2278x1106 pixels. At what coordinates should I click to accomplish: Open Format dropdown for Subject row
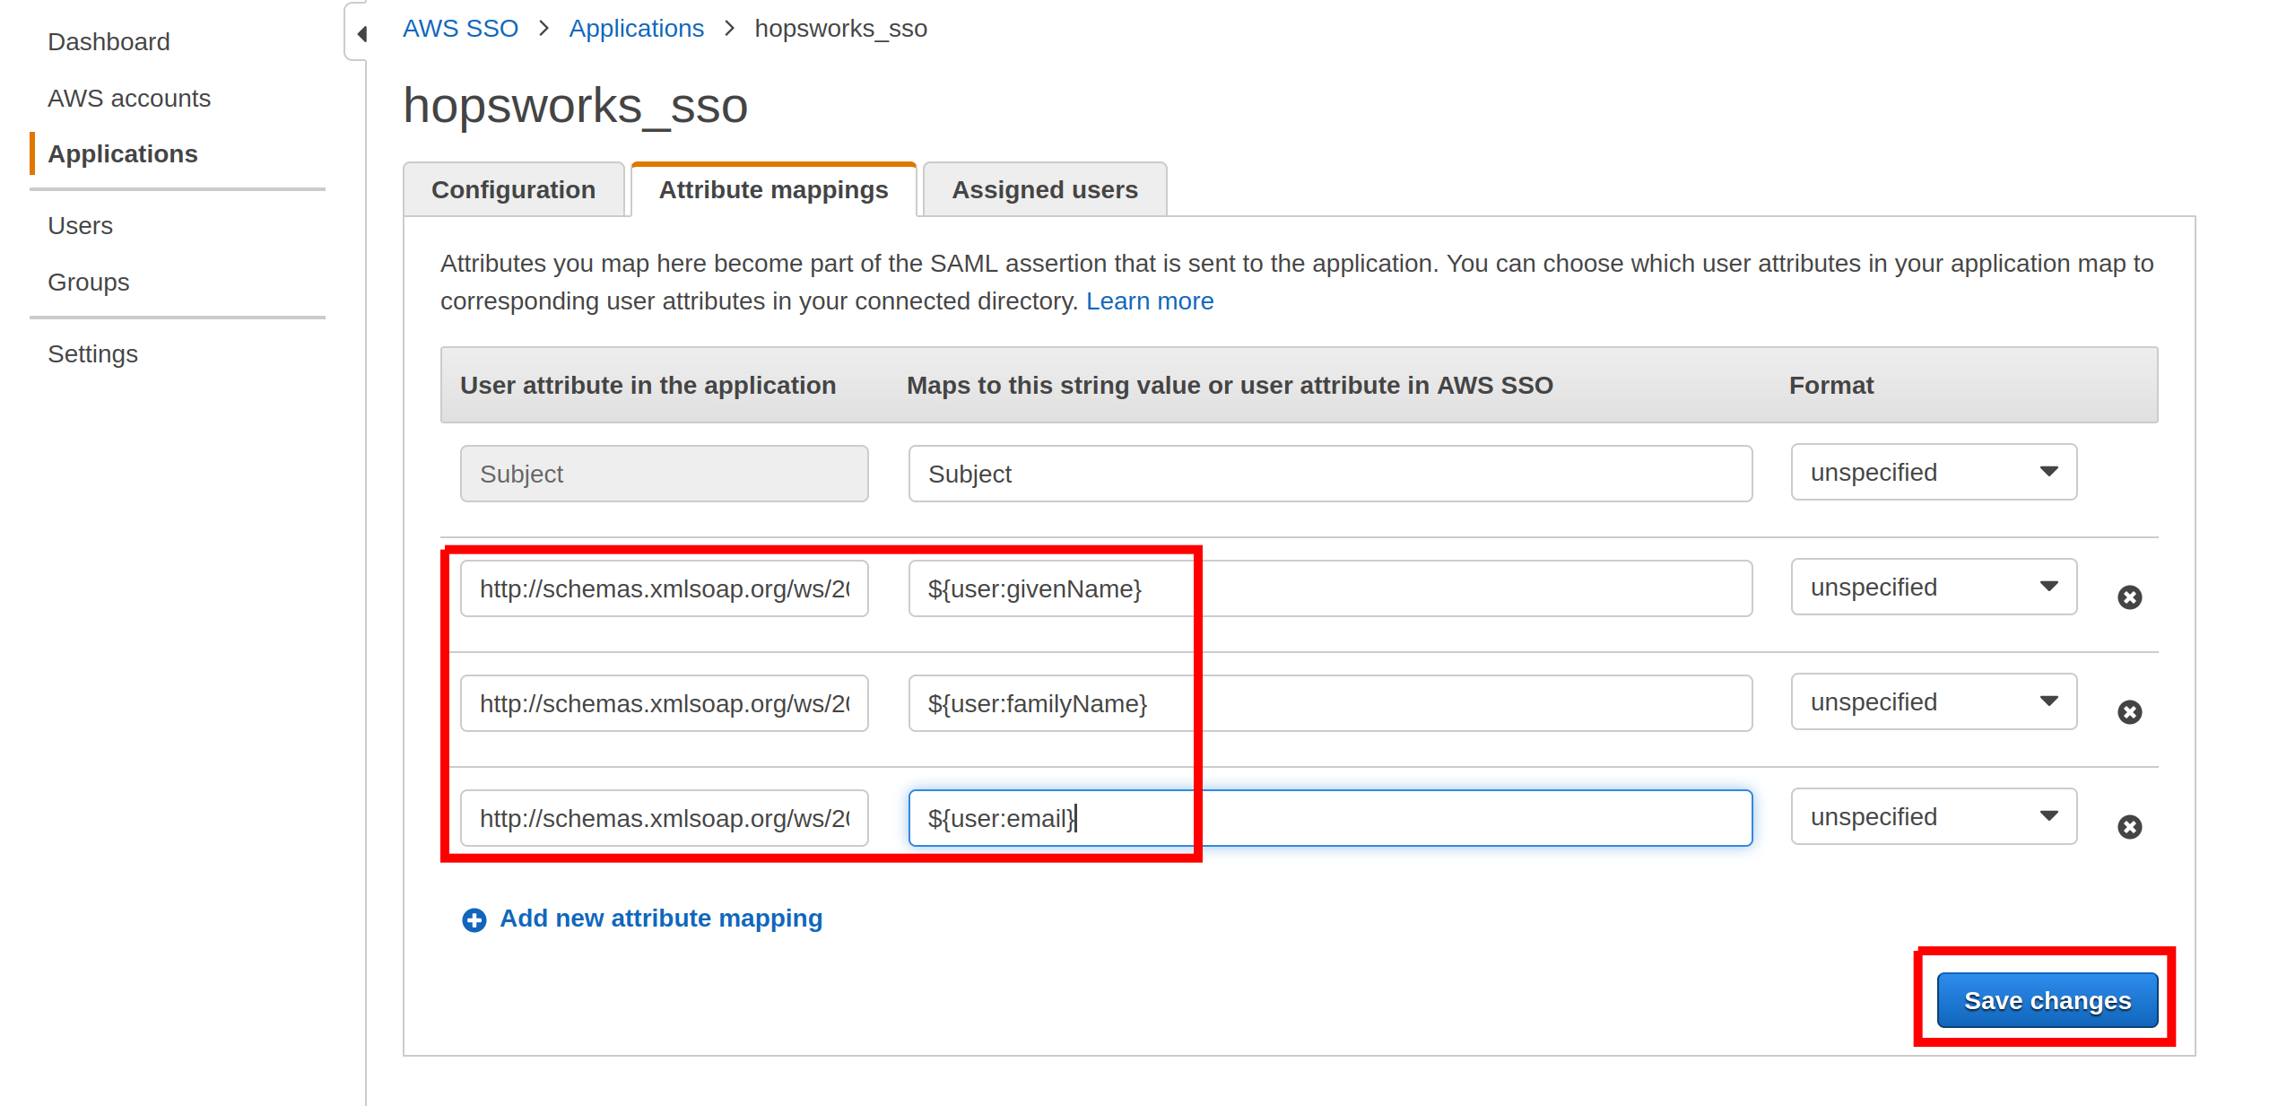pos(1934,472)
